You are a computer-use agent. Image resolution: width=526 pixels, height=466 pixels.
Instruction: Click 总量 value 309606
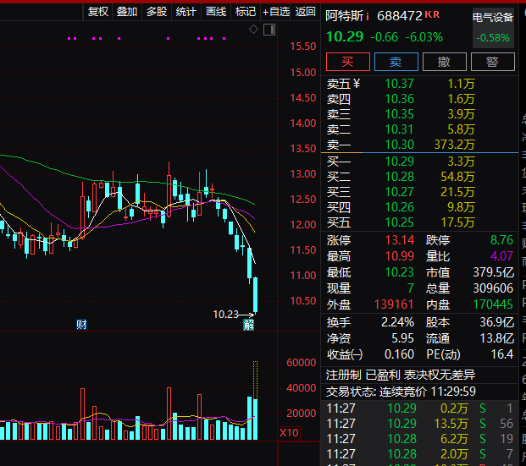[x=493, y=288]
